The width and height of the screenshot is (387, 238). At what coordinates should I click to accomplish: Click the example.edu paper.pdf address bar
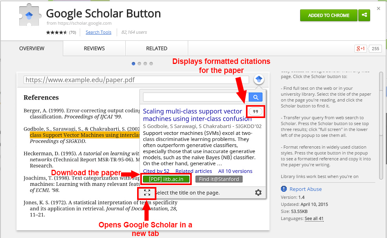[x=136, y=80]
